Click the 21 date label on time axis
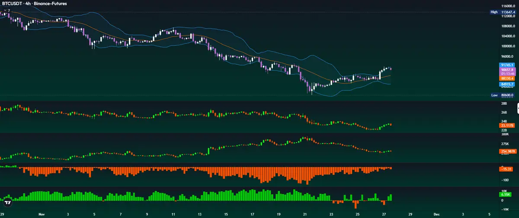 [x=305, y=214]
